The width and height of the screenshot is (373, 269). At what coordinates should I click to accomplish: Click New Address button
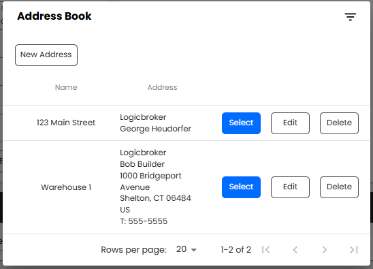point(46,55)
